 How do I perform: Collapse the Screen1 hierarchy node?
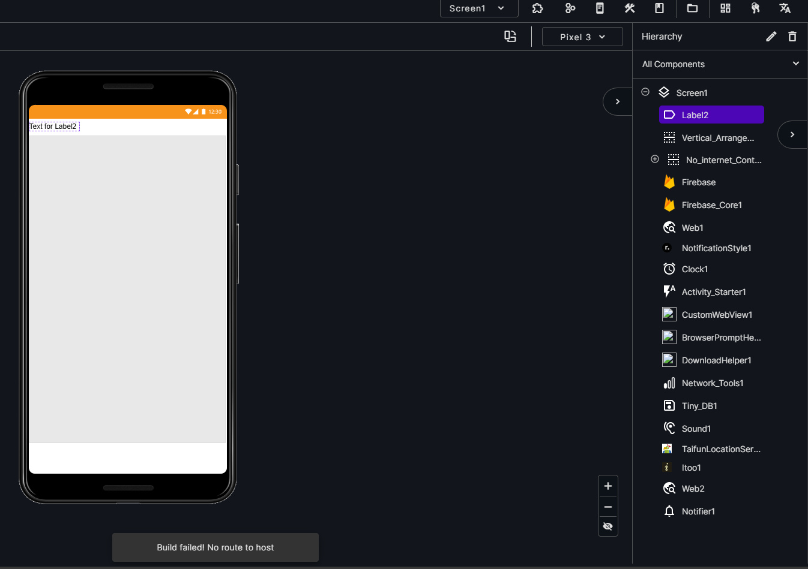coord(645,91)
